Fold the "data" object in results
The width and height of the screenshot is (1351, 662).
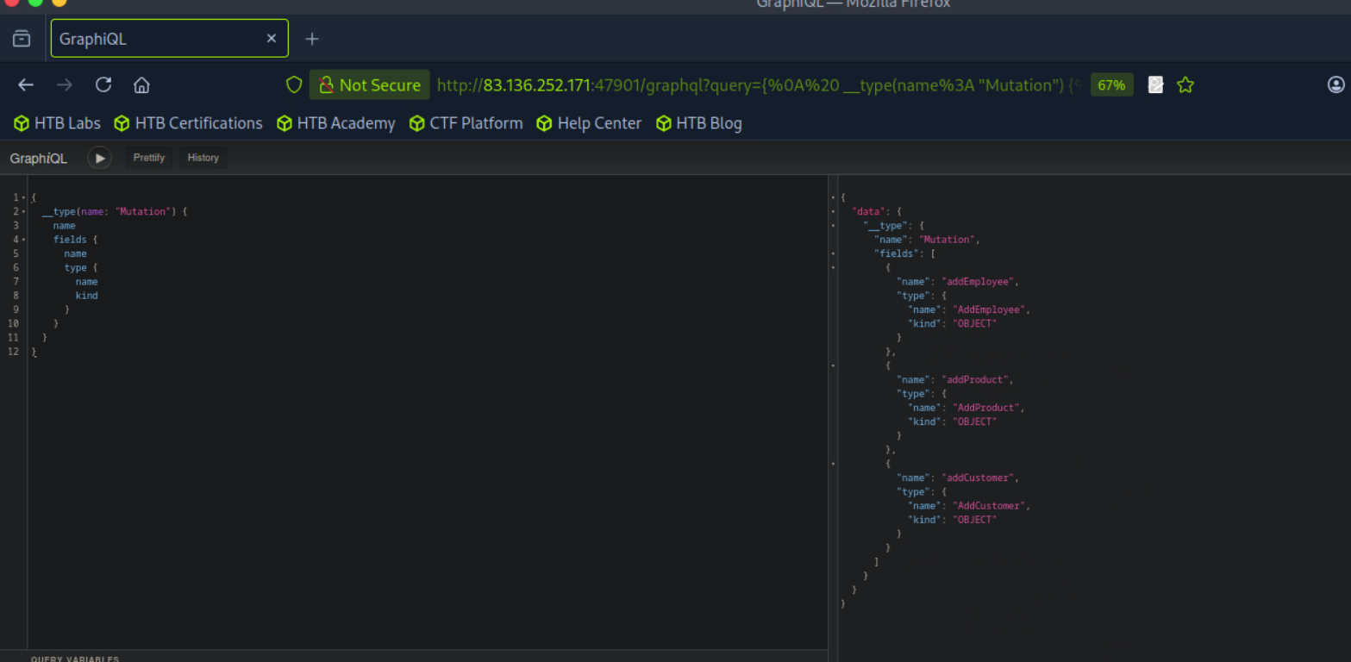[833, 211]
